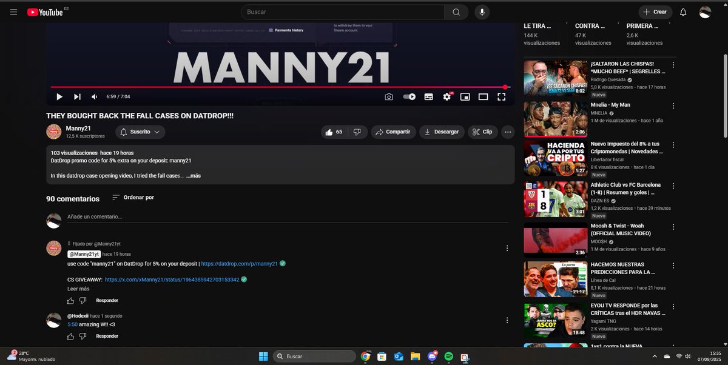Open the Athletic Club vs FC Barcelona title
The height and width of the screenshot is (365, 728).
626,189
